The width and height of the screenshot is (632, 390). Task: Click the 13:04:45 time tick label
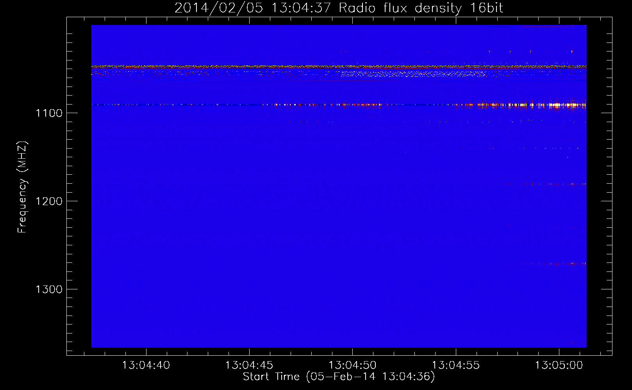(249, 365)
